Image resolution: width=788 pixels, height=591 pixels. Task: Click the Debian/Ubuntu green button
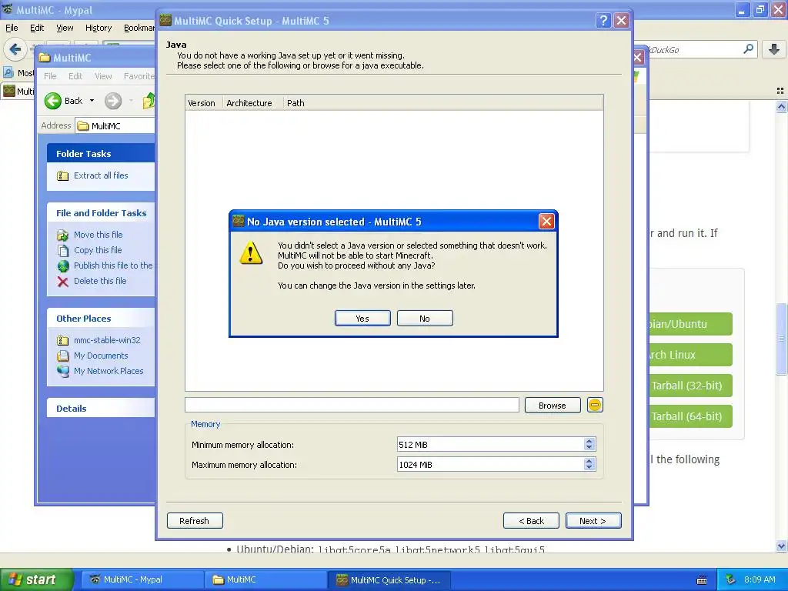(x=690, y=324)
